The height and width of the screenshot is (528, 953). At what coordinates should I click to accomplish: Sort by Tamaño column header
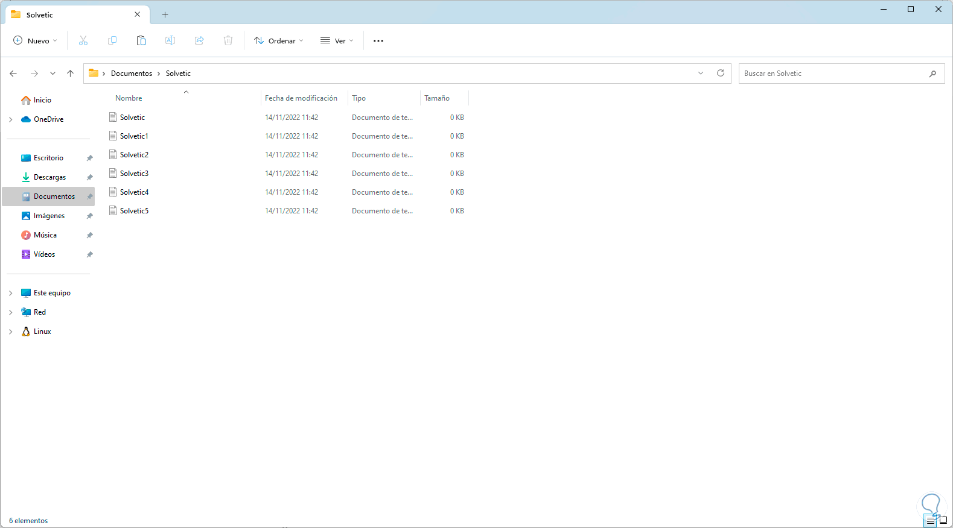[437, 98]
